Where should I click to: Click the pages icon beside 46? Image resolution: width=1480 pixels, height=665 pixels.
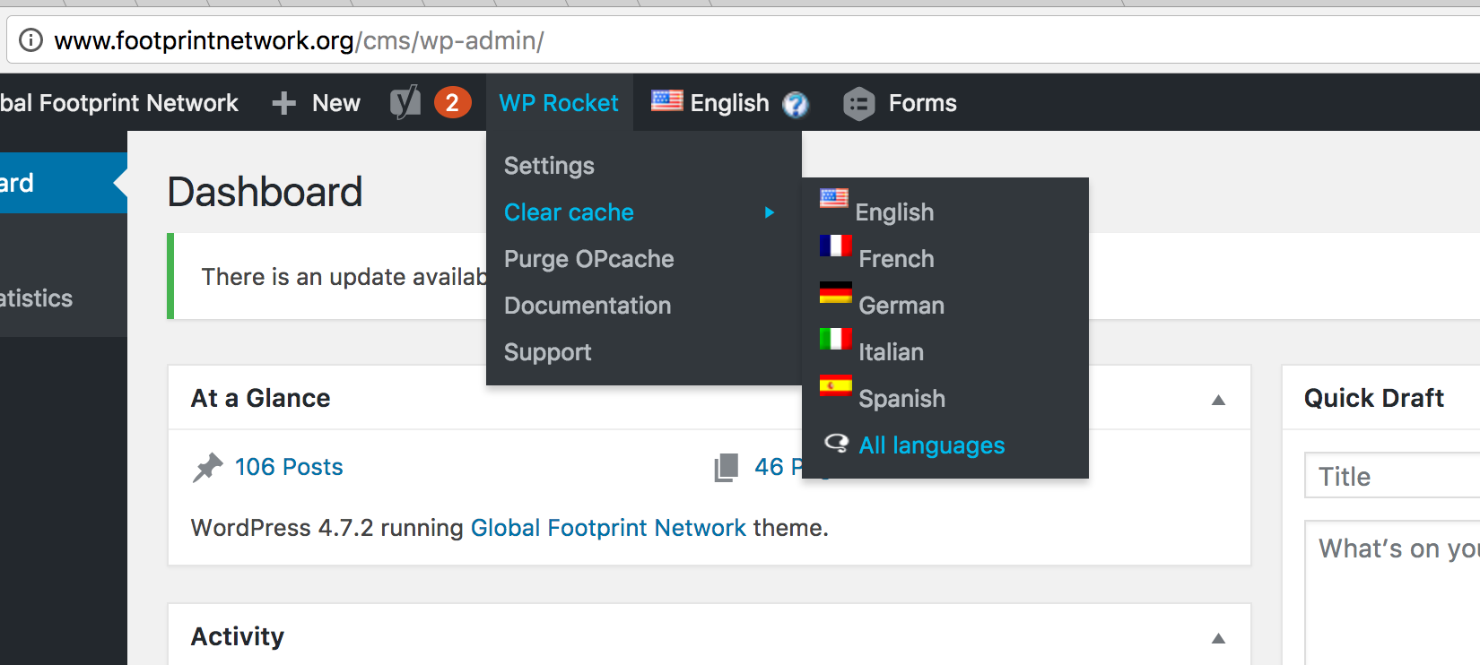click(726, 467)
